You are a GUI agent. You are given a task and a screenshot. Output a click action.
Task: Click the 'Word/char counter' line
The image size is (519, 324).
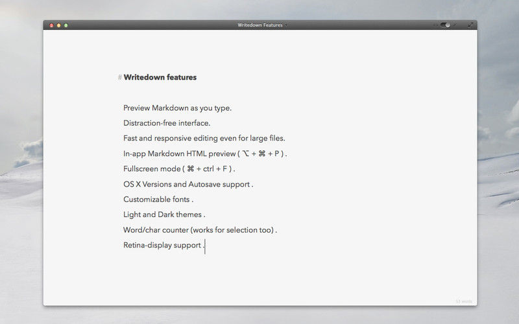[200, 230]
